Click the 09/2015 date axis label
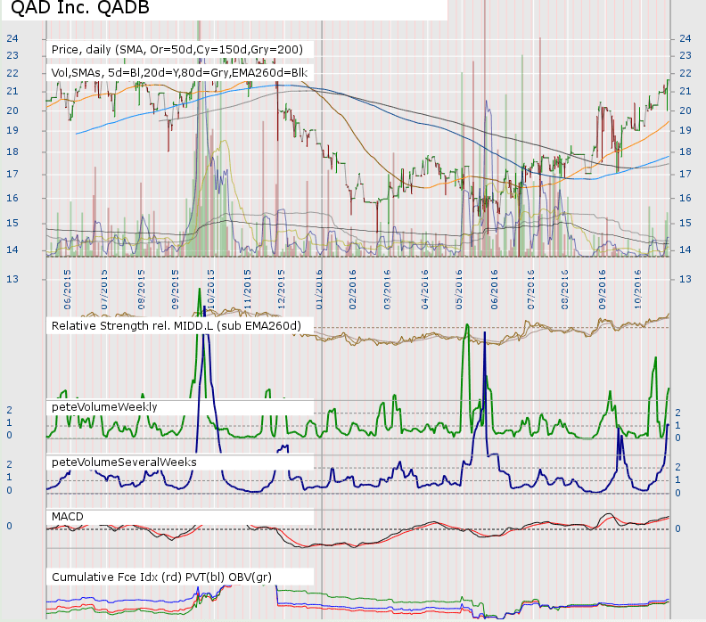This screenshot has width=706, height=622. [176, 290]
